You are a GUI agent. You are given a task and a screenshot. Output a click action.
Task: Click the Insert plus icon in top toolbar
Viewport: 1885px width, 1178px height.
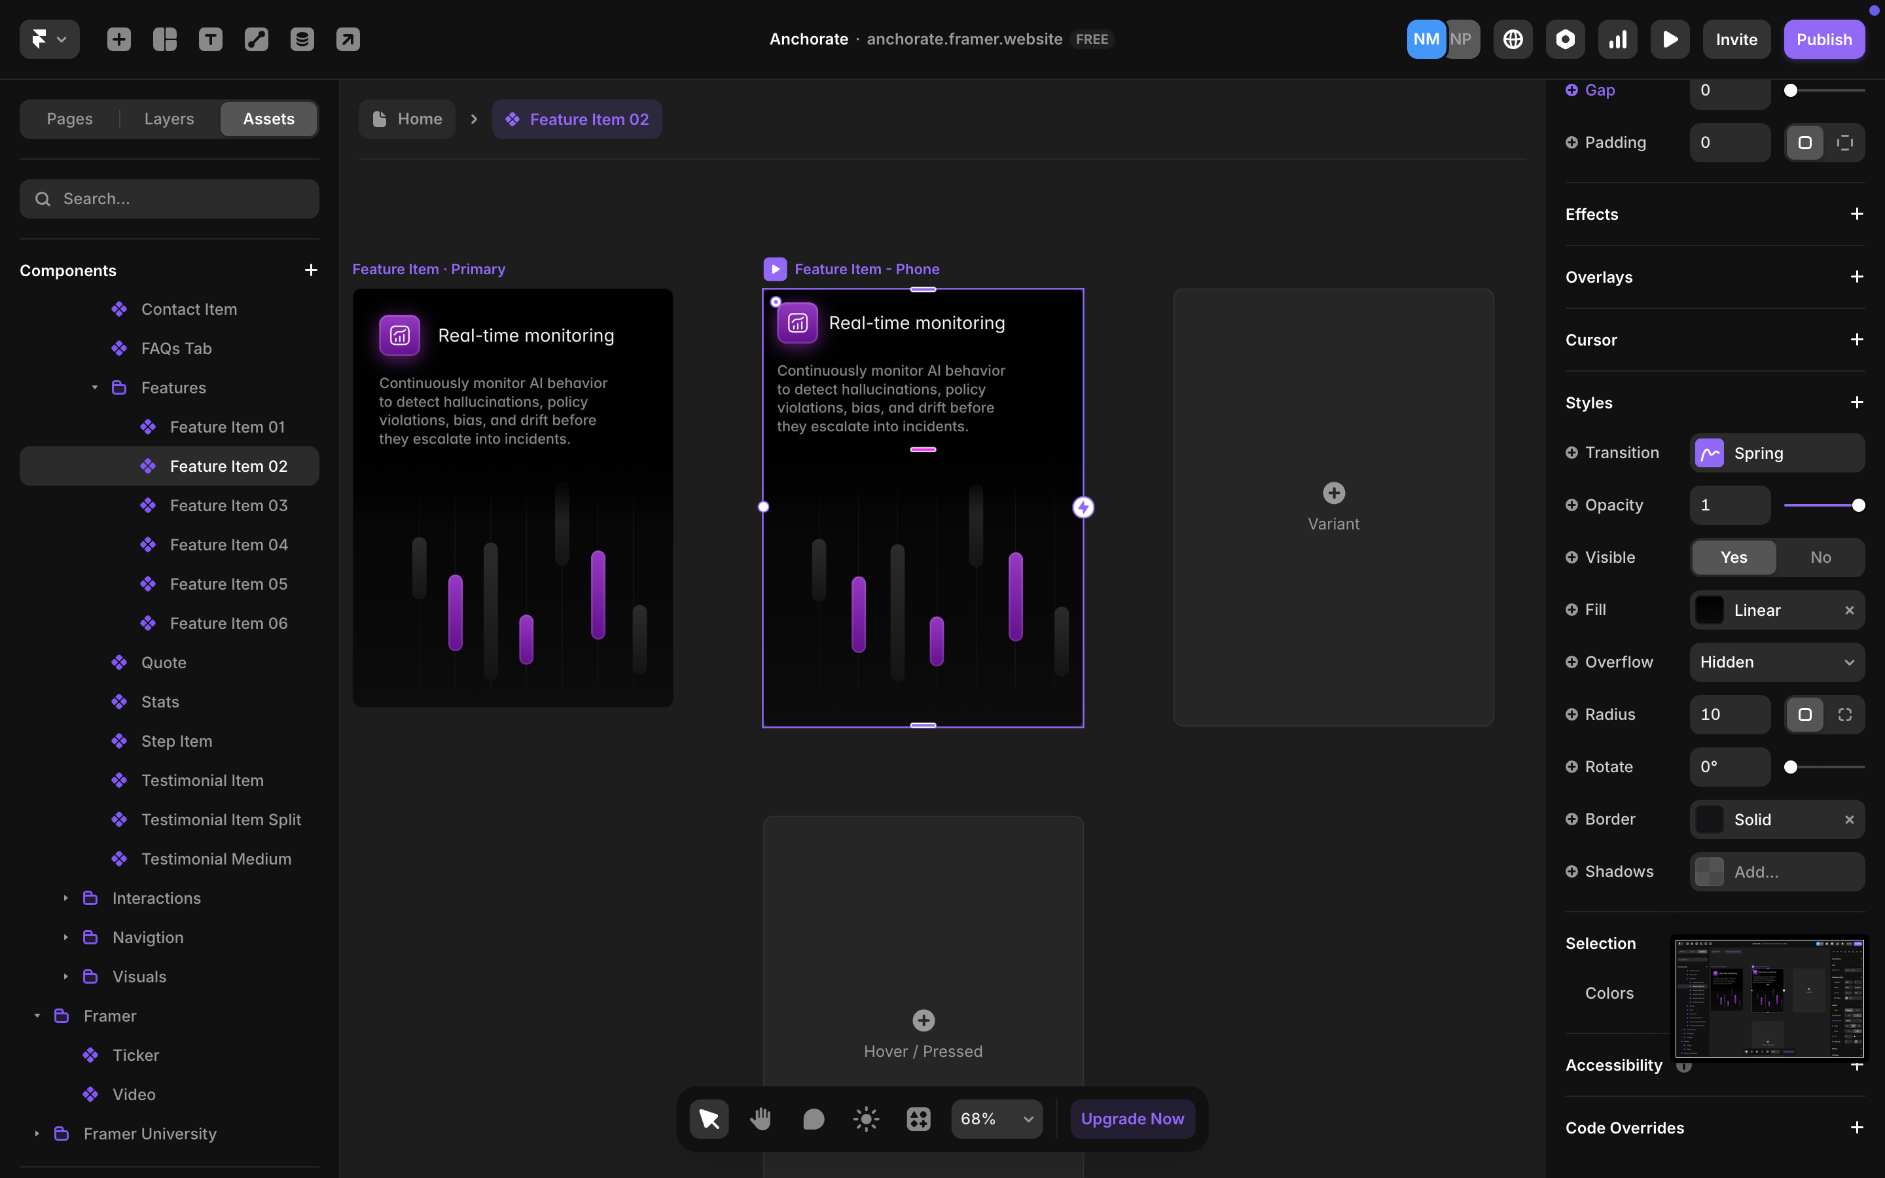[118, 39]
